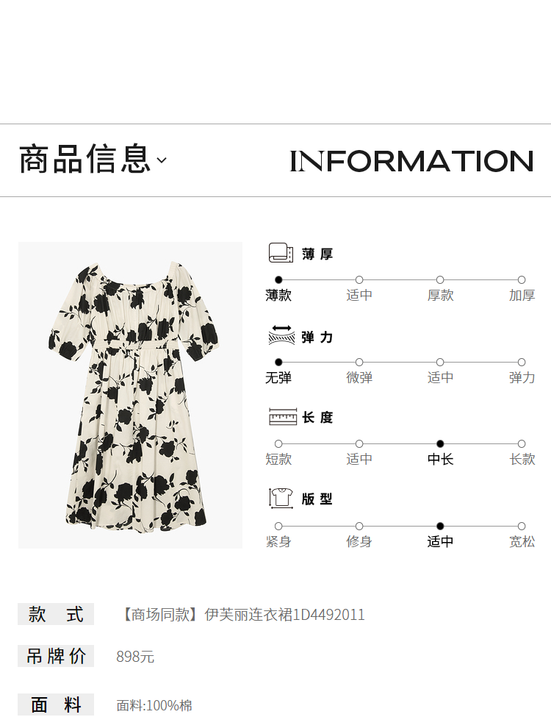Click the ruler icon beside 长度
The height and width of the screenshot is (717, 551).
283,416
